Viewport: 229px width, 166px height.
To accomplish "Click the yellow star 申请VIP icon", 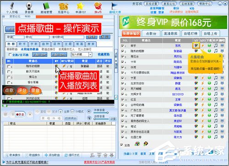I will pyautogui.click(x=81, y=6).
